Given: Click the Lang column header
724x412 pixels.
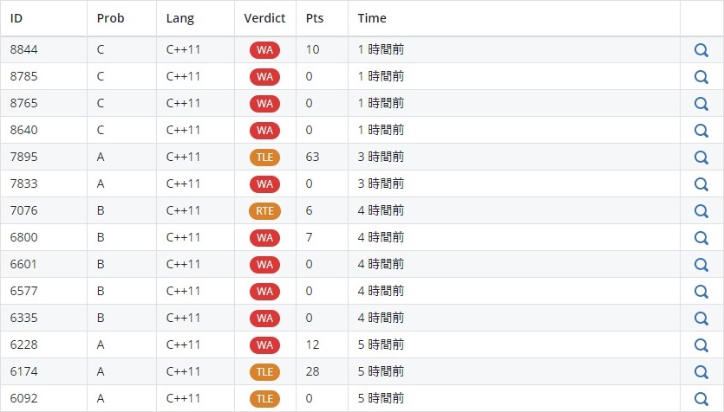Looking at the screenshot, I should [180, 18].
